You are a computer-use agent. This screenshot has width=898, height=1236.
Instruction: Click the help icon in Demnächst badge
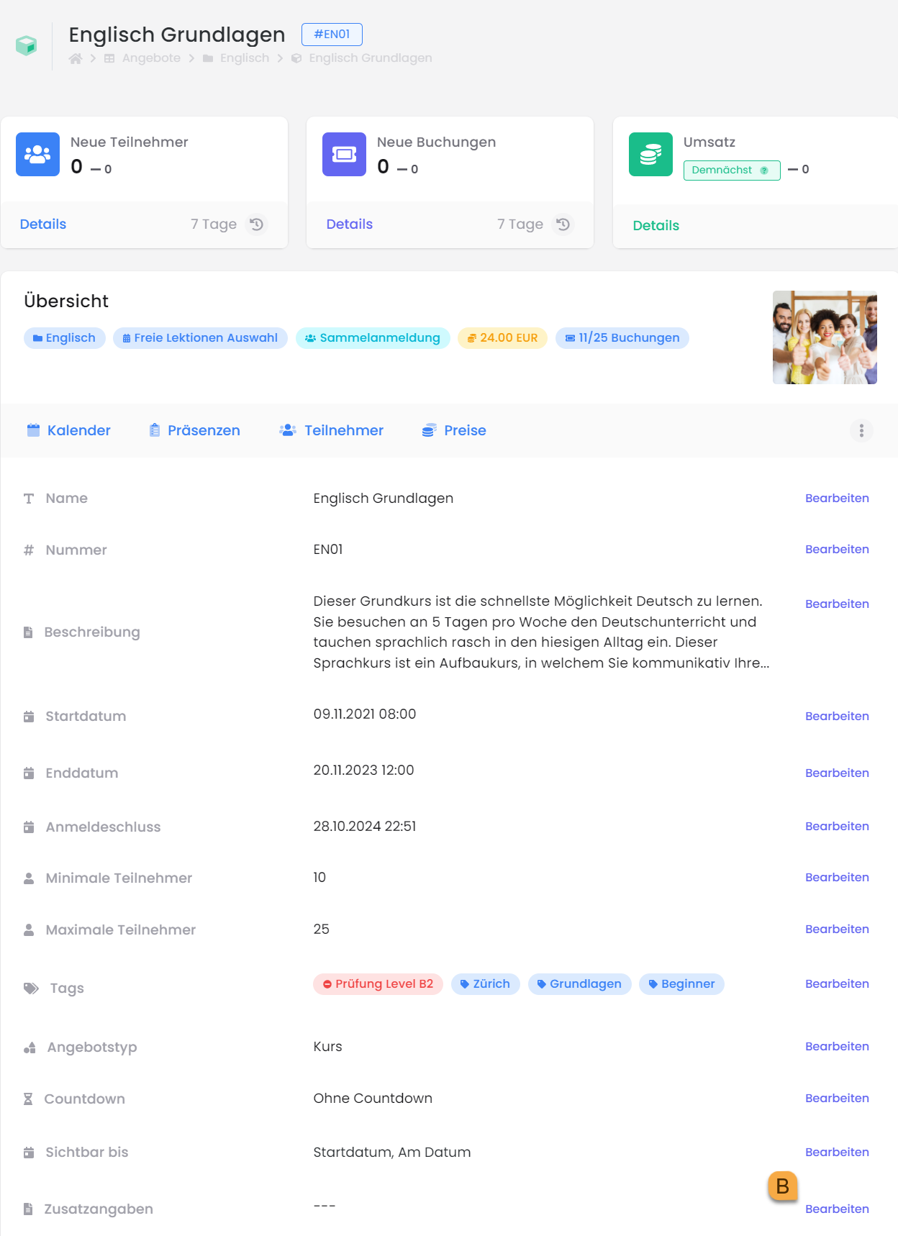coord(764,171)
